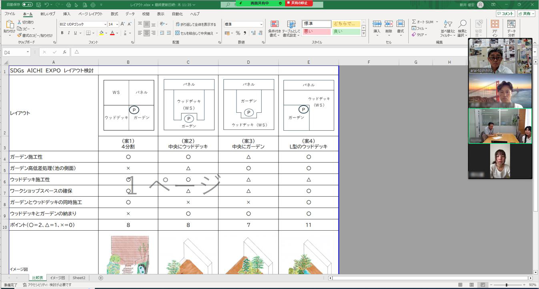Open Find and Select (検索と選択)
The width and height of the screenshot is (539, 289).
(x=463, y=29)
